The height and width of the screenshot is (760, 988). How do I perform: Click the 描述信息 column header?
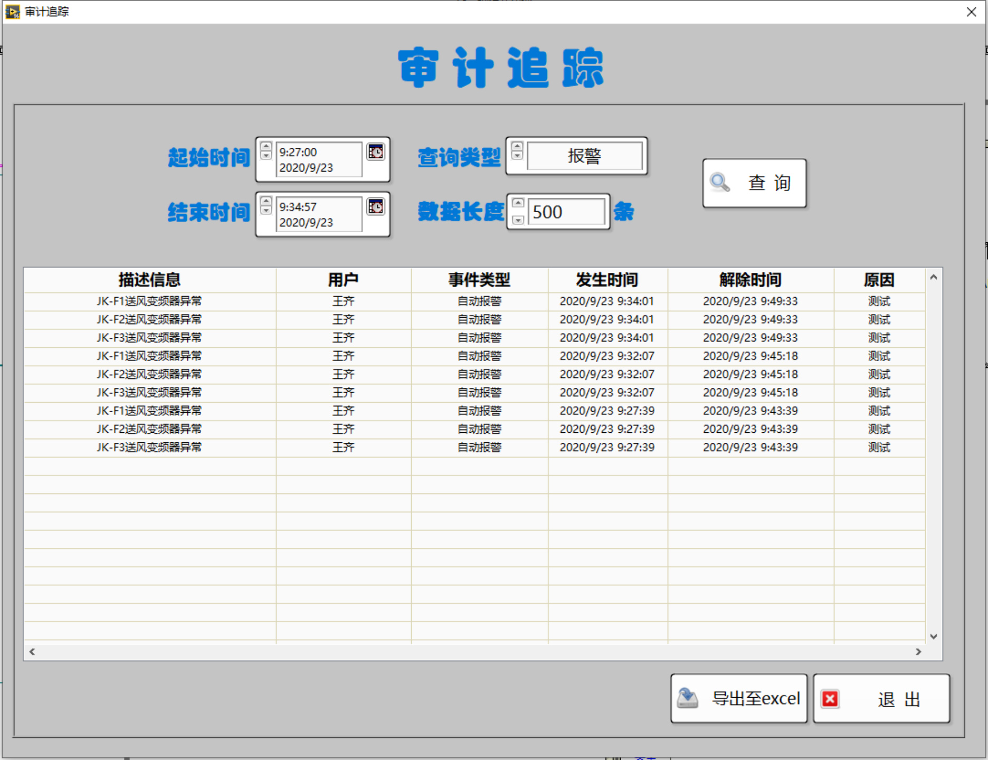(x=150, y=280)
